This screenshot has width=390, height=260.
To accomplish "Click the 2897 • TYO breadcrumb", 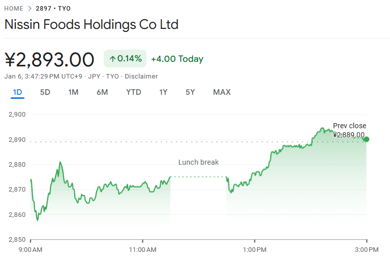I will [x=53, y=9].
